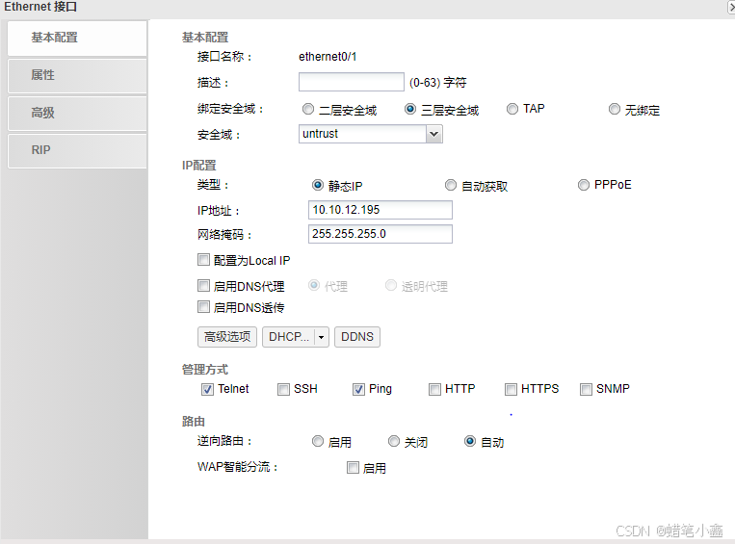Enable 配置为Local IP checkbox
Screen dimensions: 735x544
(203, 260)
